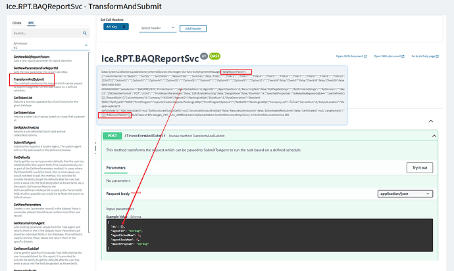This screenshot has width=454, height=271.
Task: Open GetRptArchiveList method
Action: coord(26,127)
